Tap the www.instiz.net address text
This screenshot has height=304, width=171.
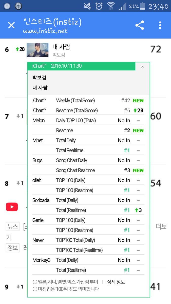coord(45,31)
